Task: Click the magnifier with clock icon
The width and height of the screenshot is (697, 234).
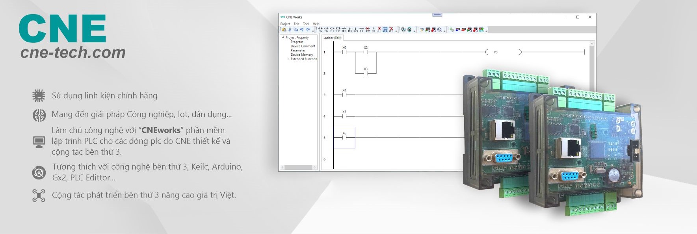Action: [439, 29]
